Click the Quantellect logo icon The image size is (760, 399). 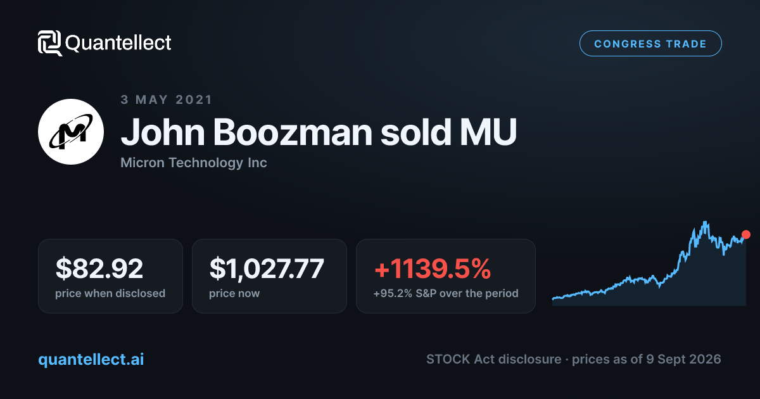[50, 43]
